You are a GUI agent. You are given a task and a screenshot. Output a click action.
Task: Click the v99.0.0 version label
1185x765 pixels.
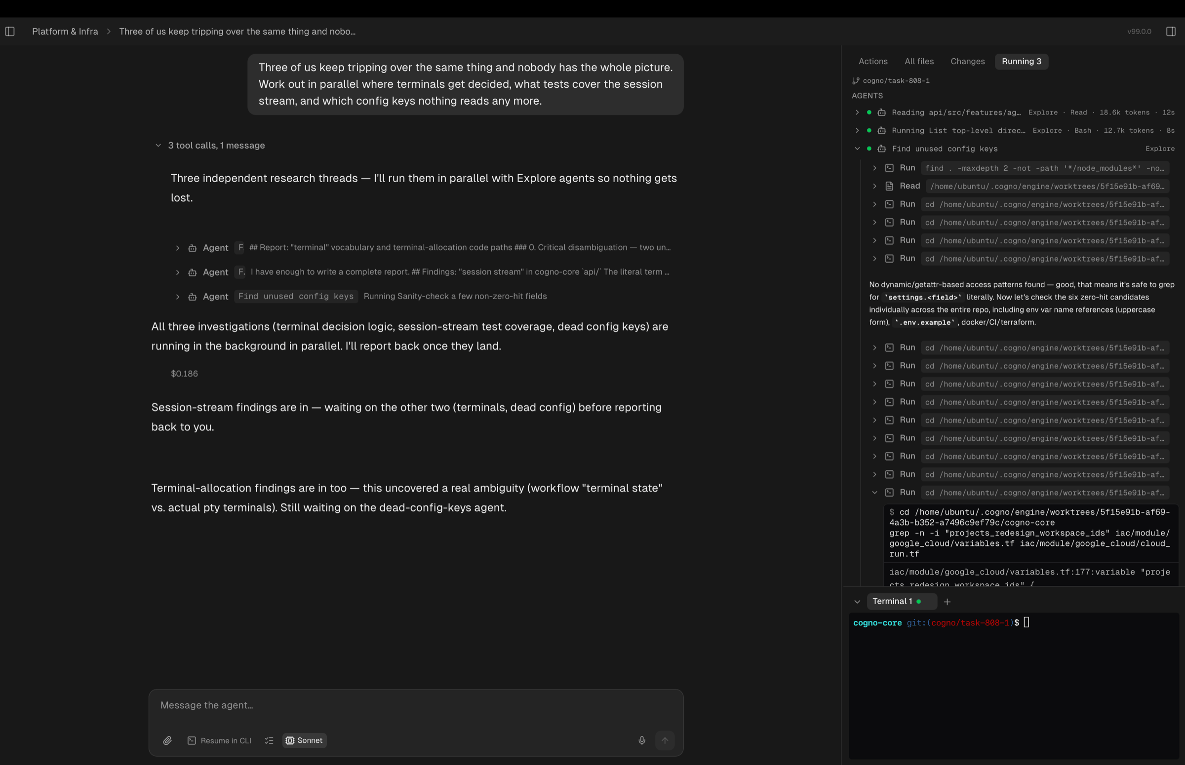tap(1139, 31)
